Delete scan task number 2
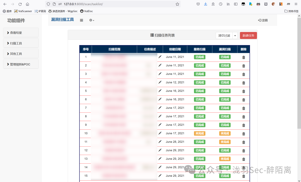Screen dimensions: 301x182 pyautogui.click(x=244, y=66)
